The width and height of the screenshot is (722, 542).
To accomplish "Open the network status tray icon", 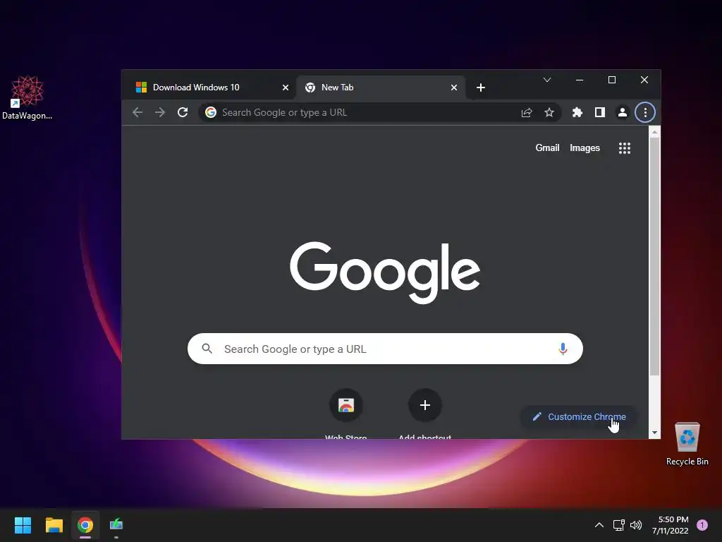I will [x=618, y=525].
